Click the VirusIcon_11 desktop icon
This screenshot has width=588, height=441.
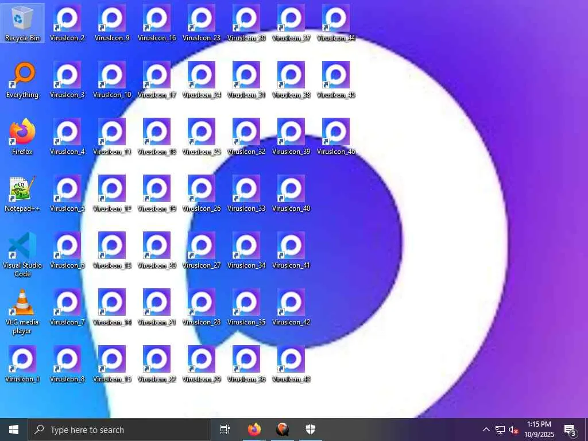tap(112, 137)
